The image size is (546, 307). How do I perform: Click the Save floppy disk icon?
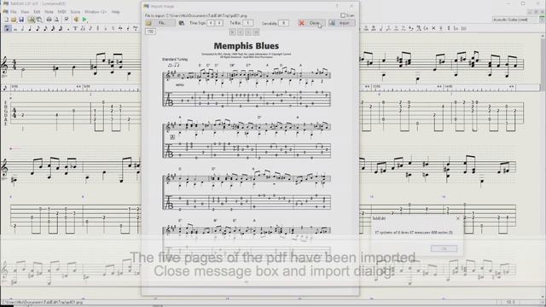point(21,20)
